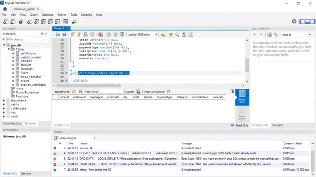
Task: Toggle automatic context help
Action: pyautogui.click(x=276, y=35)
